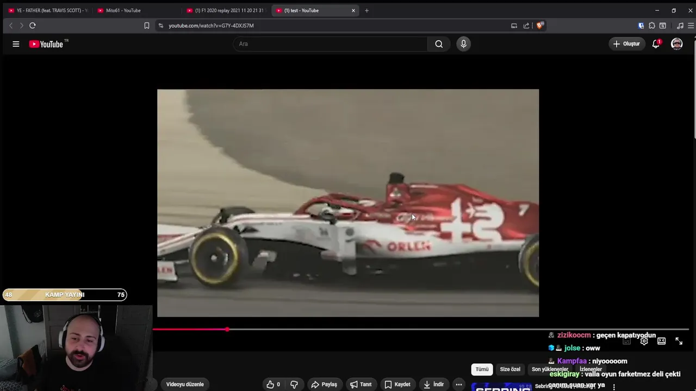Click the KAMP YAYINI progress bar overlay

(x=65, y=295)
